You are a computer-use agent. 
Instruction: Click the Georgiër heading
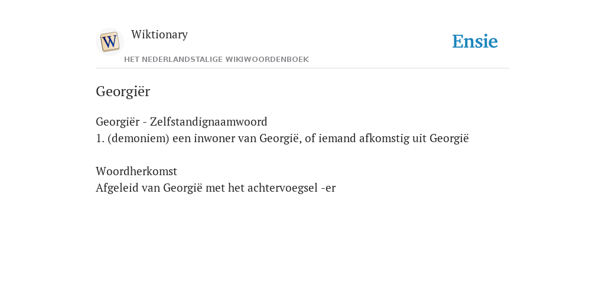123,91
